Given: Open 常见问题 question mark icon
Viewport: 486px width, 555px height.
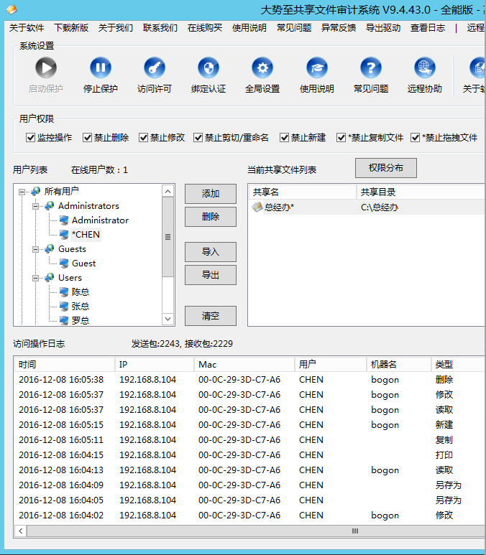Looking at the screenshot, I should coord(371,69).
